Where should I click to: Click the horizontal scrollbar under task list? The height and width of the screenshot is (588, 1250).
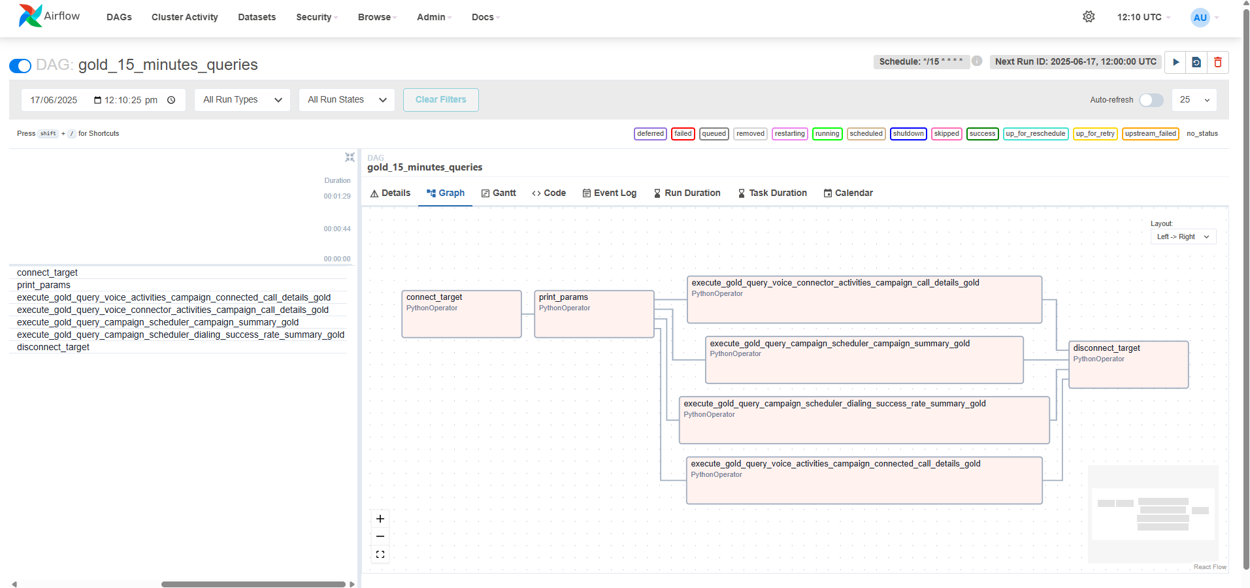253,584
